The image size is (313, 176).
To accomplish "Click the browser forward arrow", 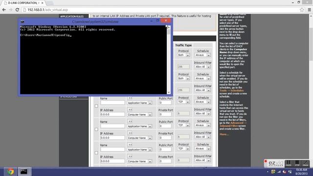I will 10,10.
